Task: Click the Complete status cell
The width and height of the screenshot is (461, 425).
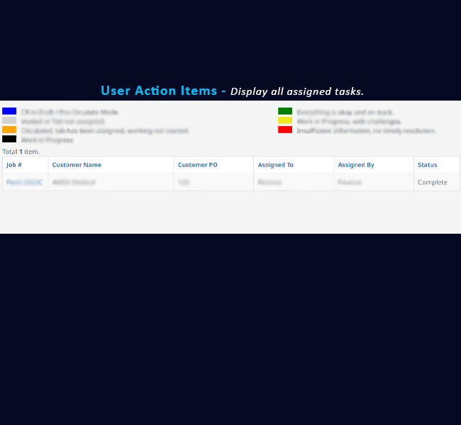Action: (x=433, y=183)
